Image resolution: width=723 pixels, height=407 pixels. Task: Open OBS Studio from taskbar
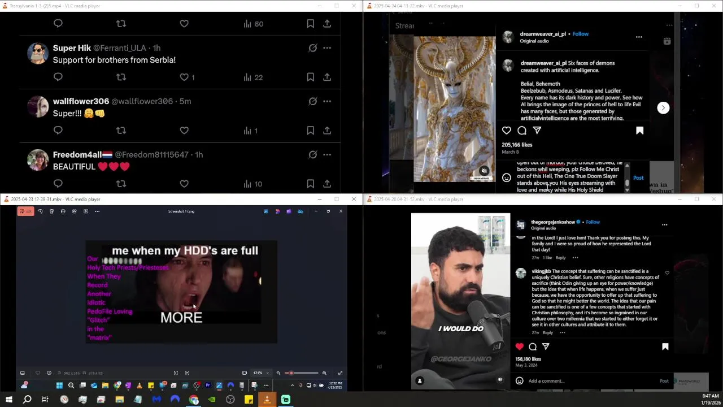230,400
